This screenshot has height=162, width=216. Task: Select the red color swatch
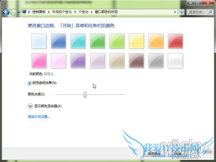tap(175, 41)
